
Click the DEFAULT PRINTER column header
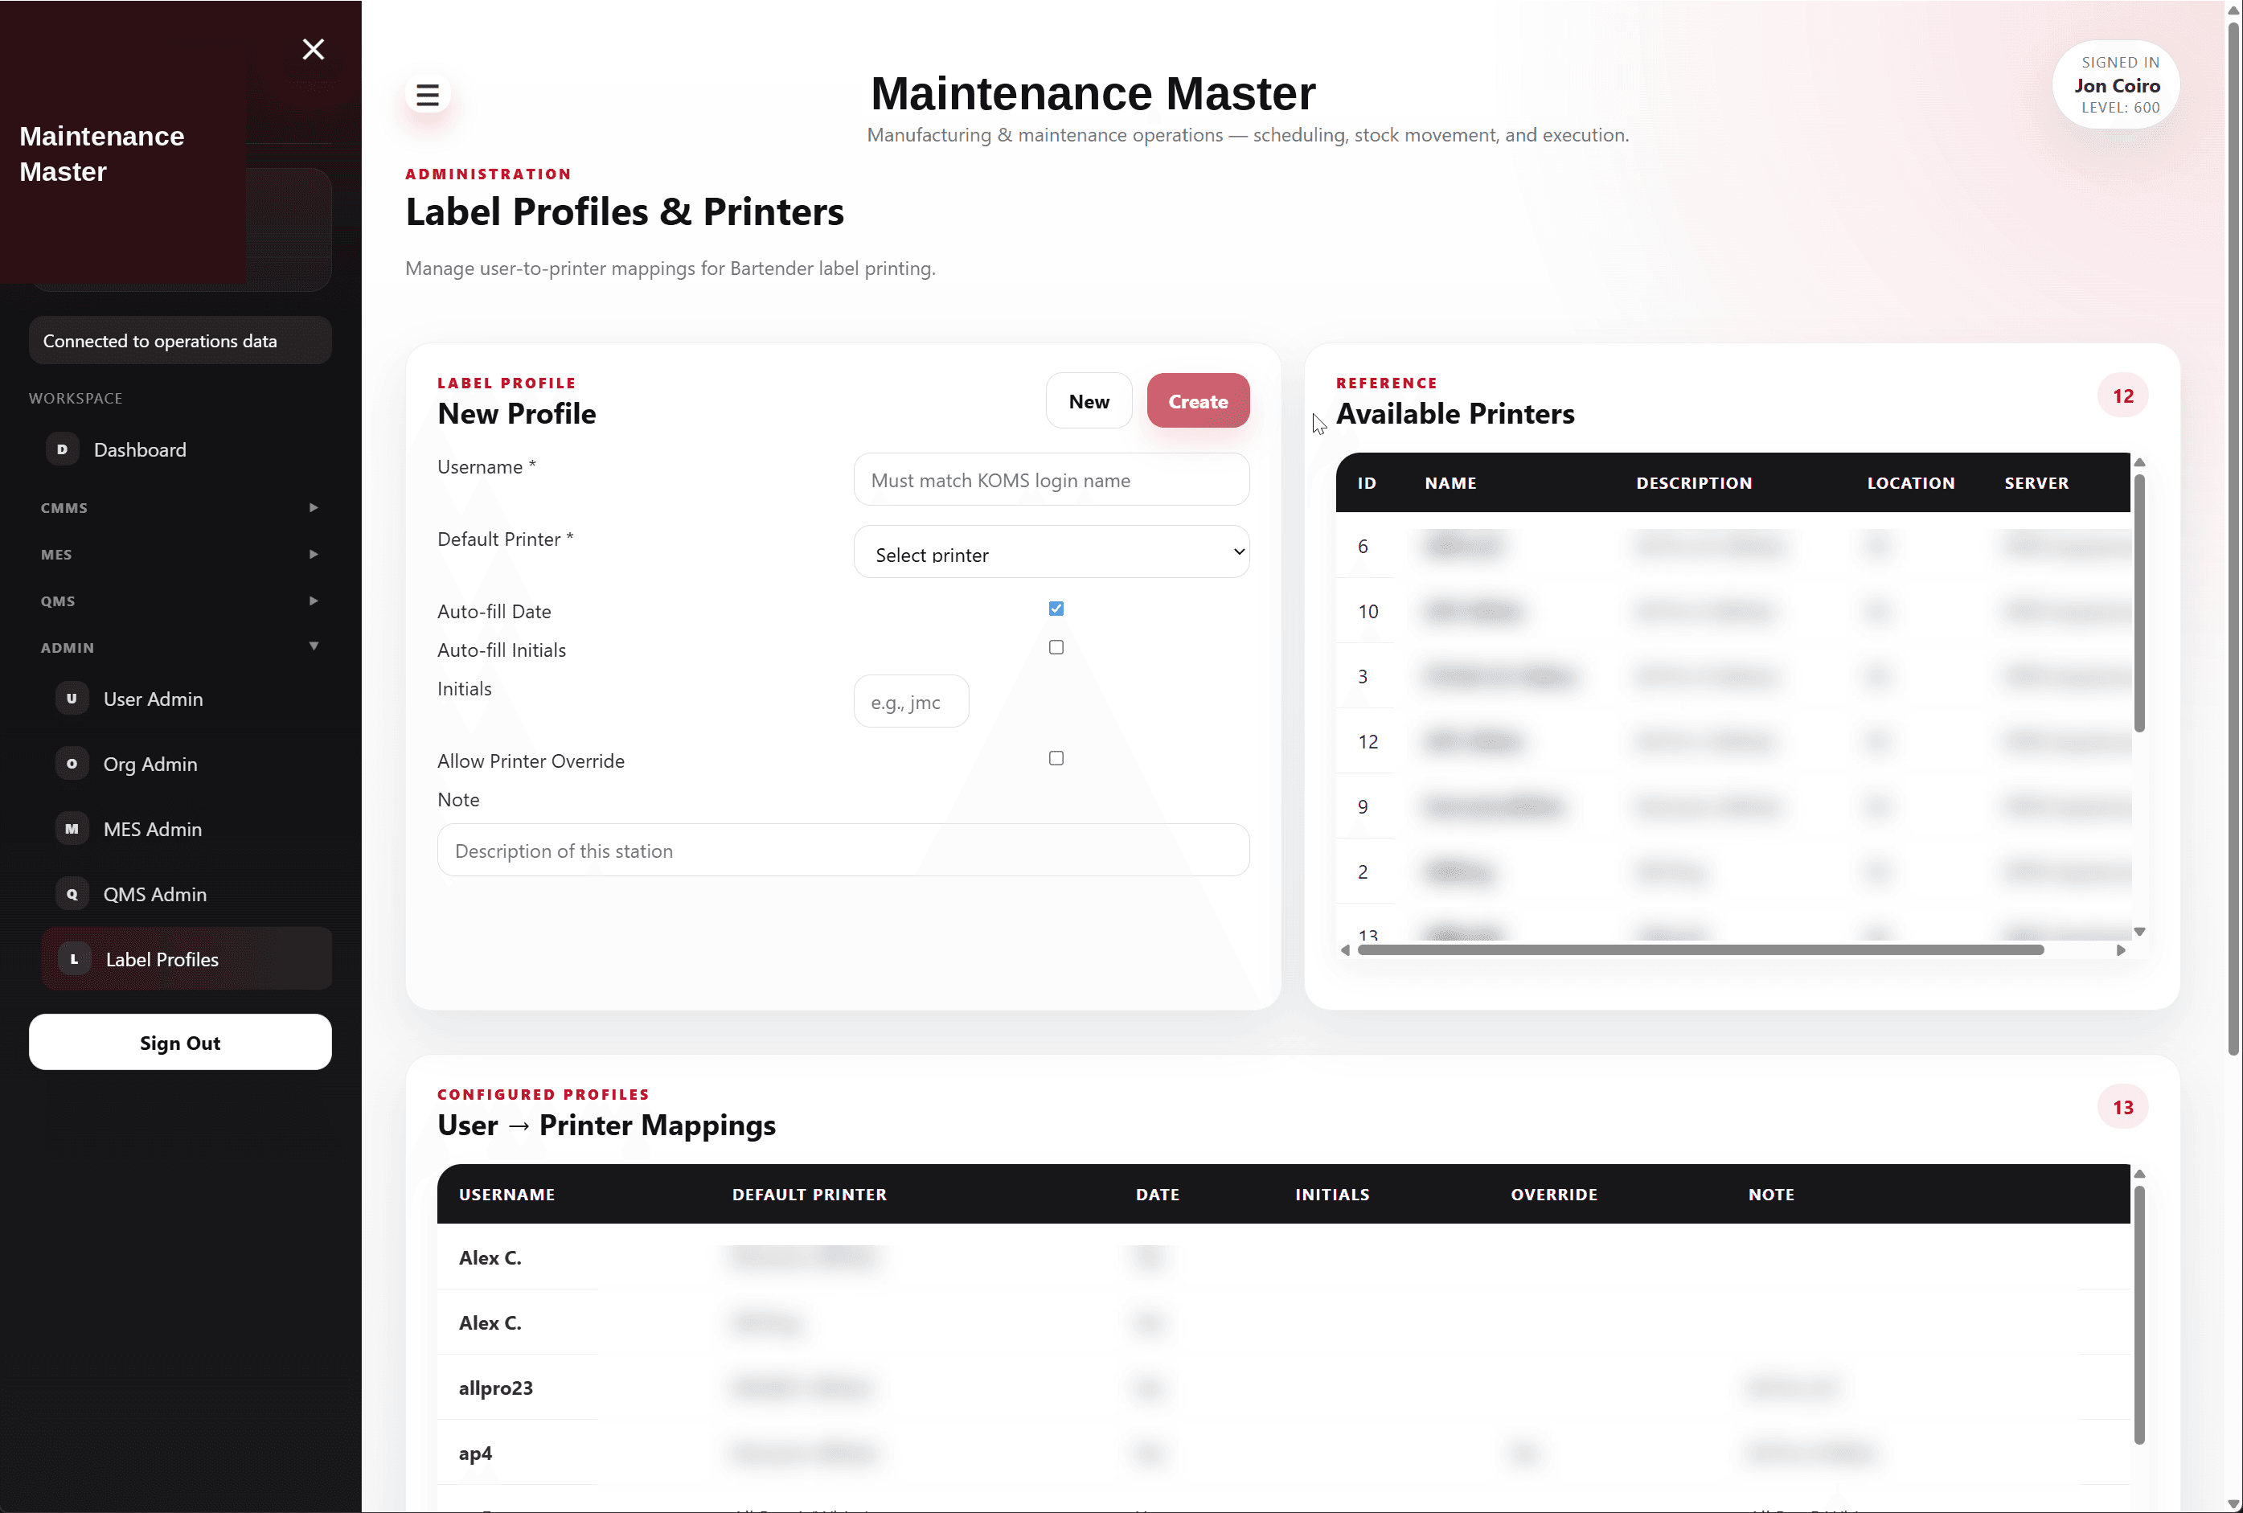[810, 1195]
